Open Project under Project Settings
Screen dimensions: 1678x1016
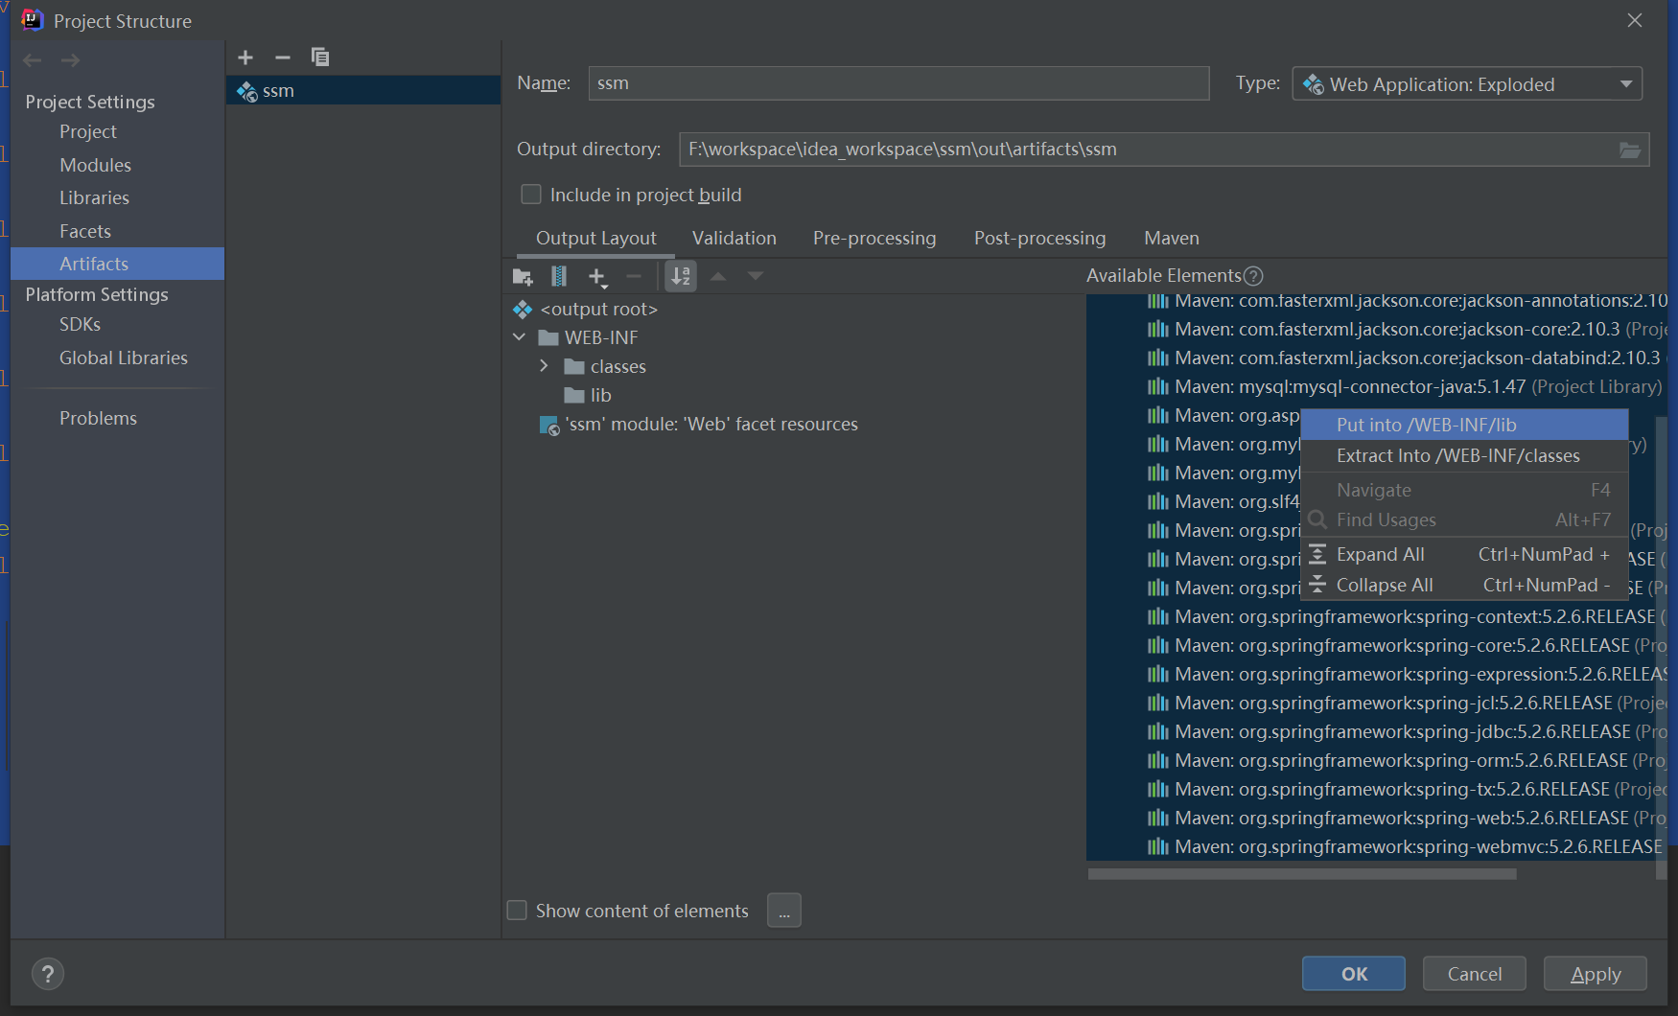[x=87, y=132]
